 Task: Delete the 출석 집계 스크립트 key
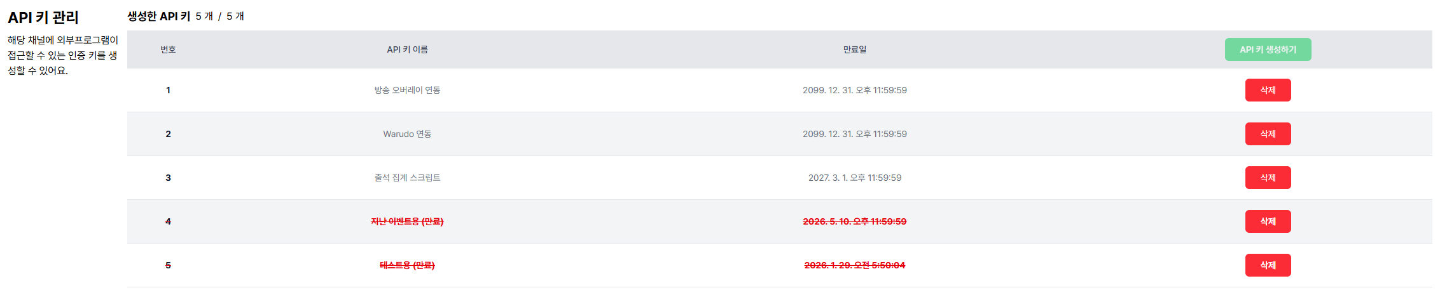(x=1268, y=178)
